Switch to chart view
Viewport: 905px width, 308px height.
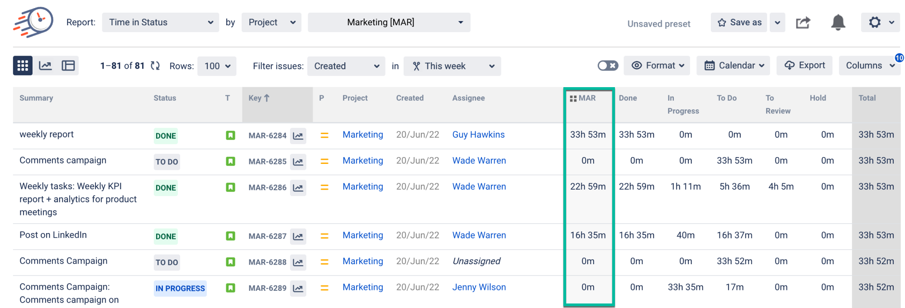coord(45,66)
